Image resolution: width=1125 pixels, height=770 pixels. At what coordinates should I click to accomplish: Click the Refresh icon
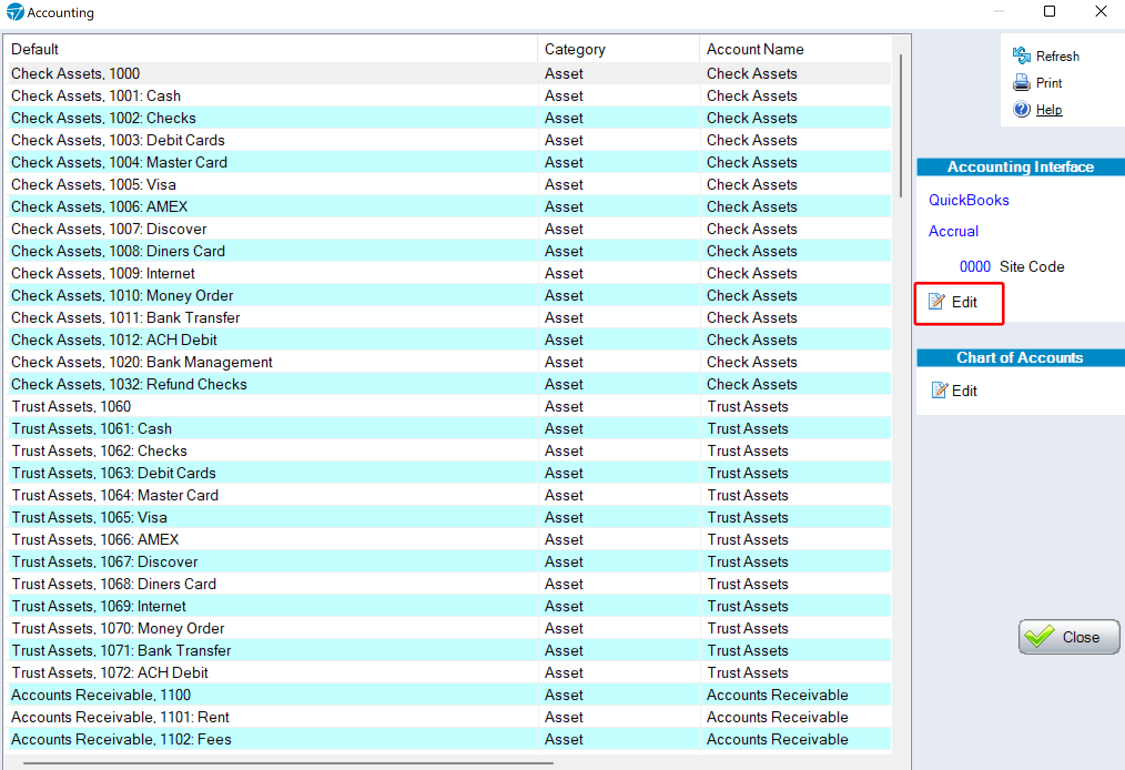[1021, 55]
